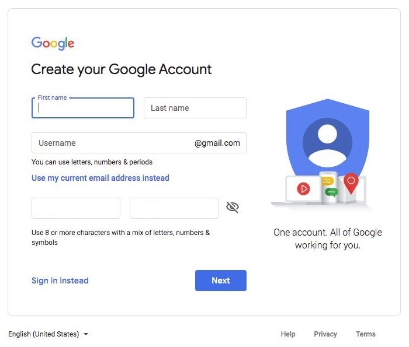Focus the First name field
409x347 pixels.
pyautogui.click(x=83, y=108)
